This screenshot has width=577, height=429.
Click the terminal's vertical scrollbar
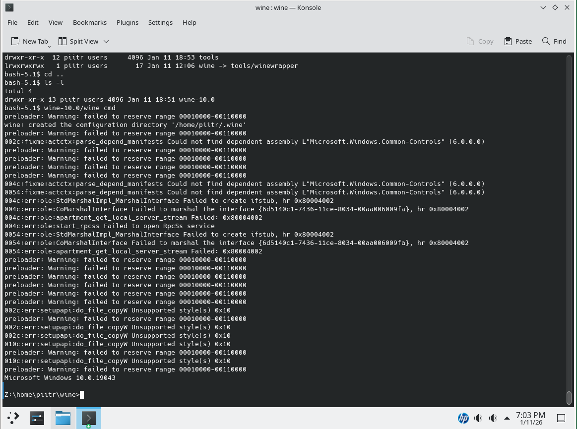pos(569,223)
